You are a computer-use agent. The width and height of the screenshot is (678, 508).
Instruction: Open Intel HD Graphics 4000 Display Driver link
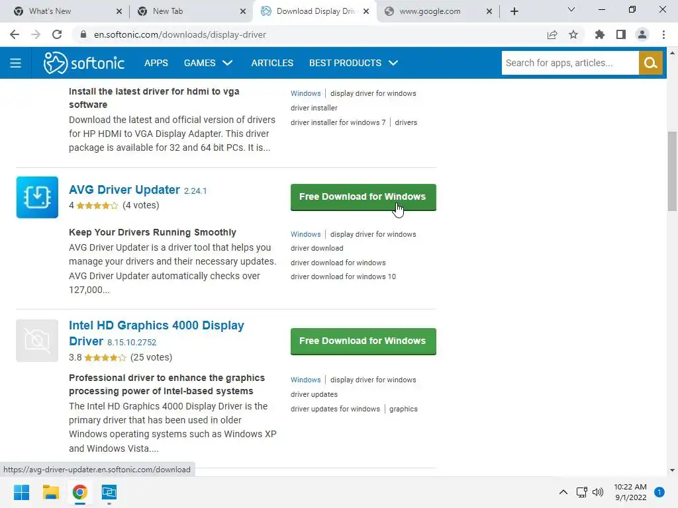pos(156,333)
